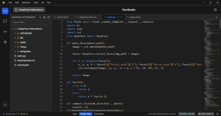221x116 pixels.
Task: Open the code editor sidebar view
Action: click(x=5, y=11)
